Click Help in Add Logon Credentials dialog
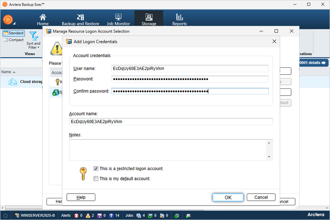Screen dimensions: 330x220 pyautogui.click(x=81, y=197)
